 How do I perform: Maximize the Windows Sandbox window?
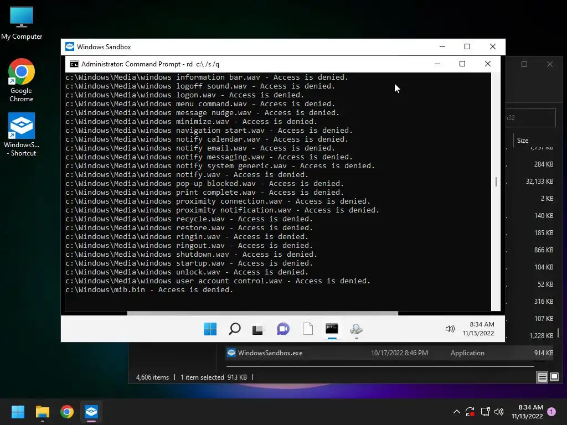467,46
